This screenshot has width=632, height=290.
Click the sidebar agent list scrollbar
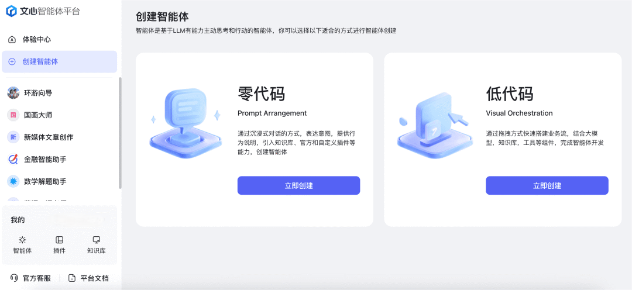120,133
